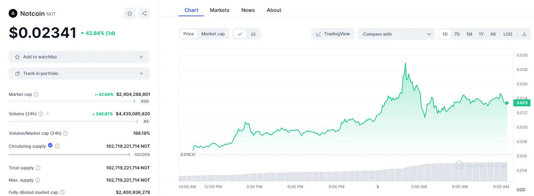Switch to the Chart tab
The image size is (534, 196).
coord(191,10)
